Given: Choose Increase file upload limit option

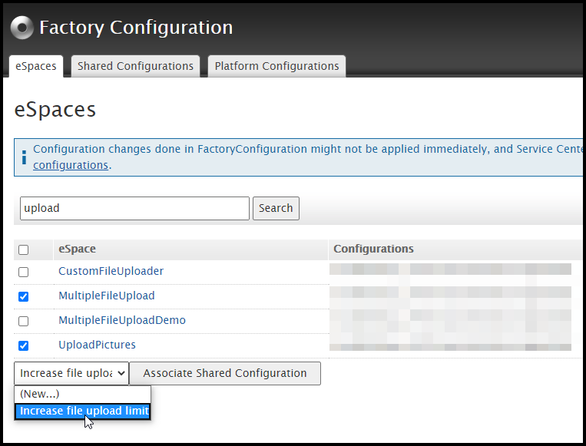Looking at the screenshot, I should [83, 411].
